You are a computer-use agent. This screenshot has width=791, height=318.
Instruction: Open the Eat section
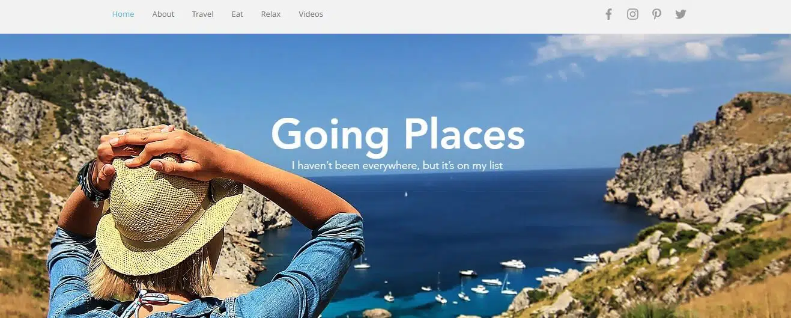pos(237,14)
